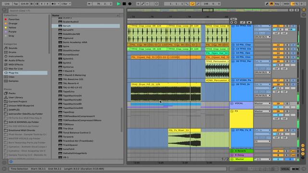Open the Sounds category
The width and height of the screenshot is (308, 173).
click(13, 48)
